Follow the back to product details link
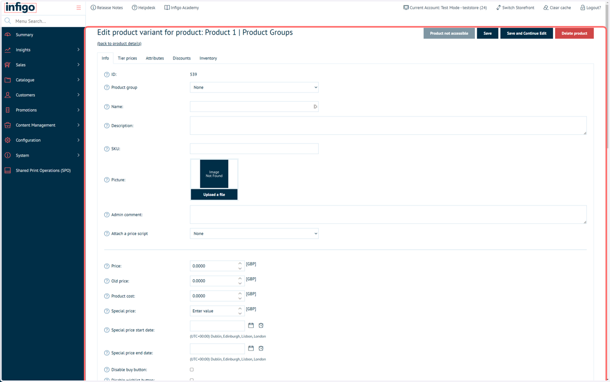This screenshot has height=382, width=610. (119, 44)
